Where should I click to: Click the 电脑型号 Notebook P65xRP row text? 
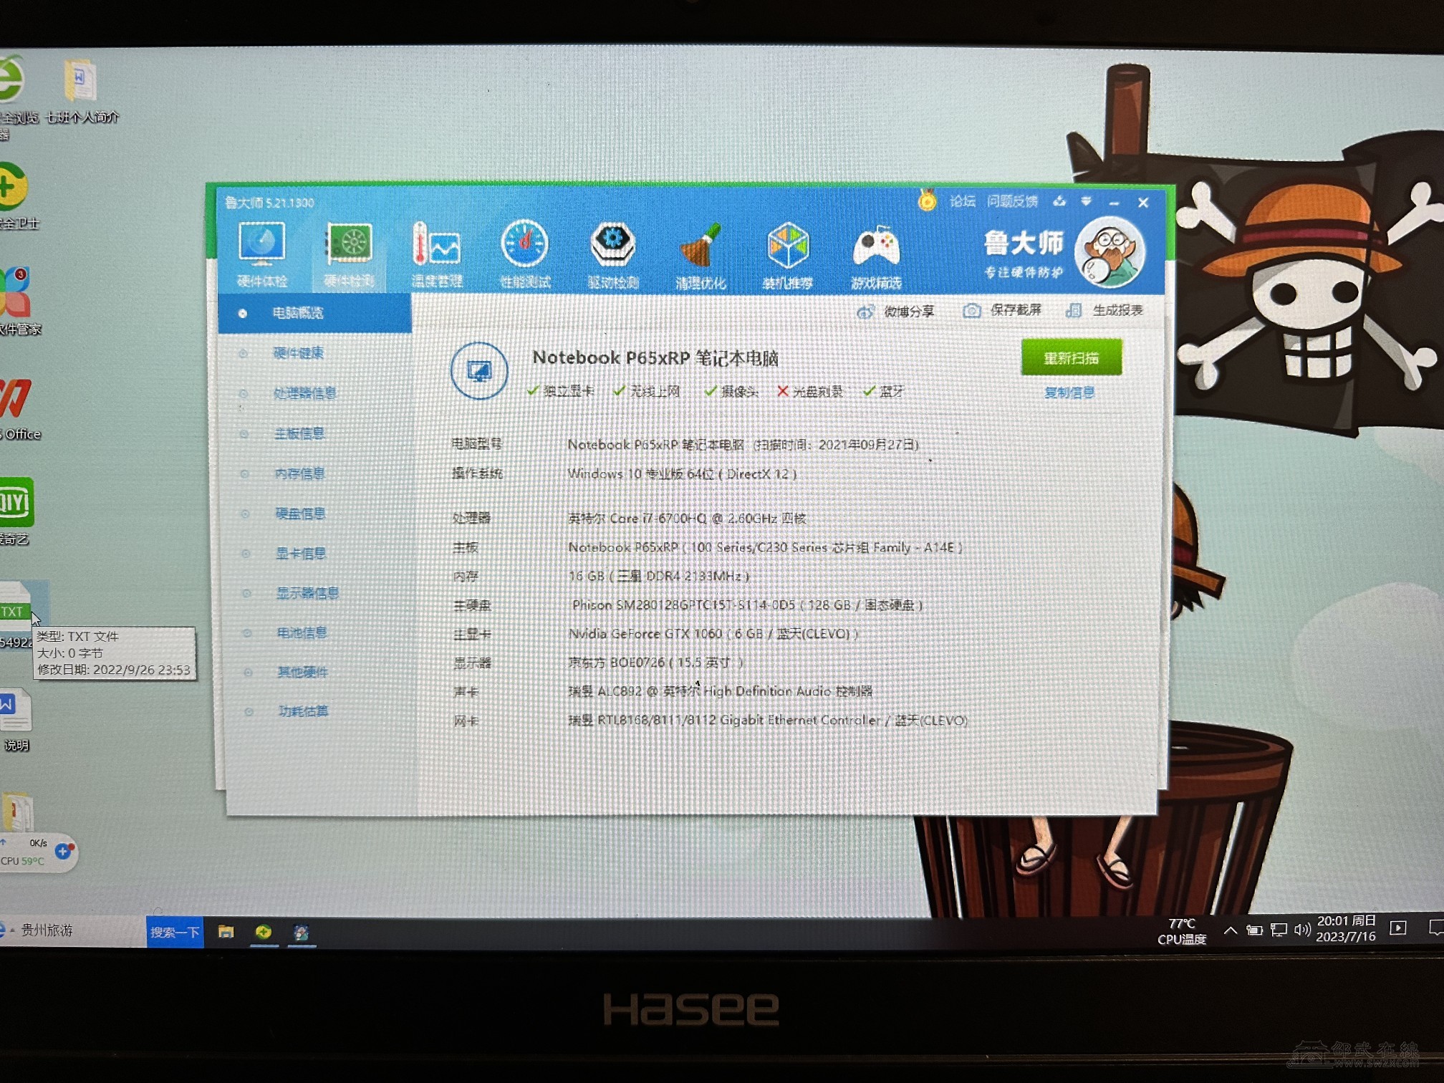pos(743,445)
